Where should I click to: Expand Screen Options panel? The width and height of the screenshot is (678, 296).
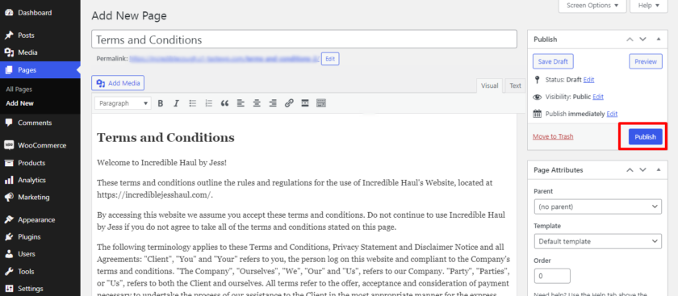click(592, 6)
